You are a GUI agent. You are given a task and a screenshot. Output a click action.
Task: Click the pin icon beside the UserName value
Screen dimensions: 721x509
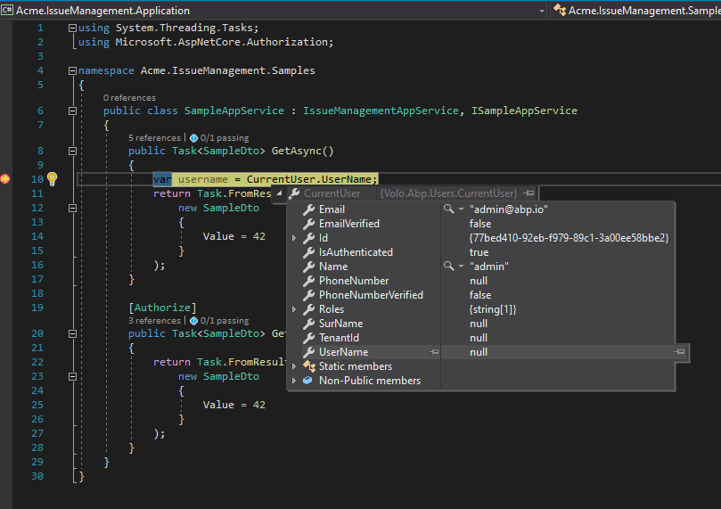coord(679,352)
